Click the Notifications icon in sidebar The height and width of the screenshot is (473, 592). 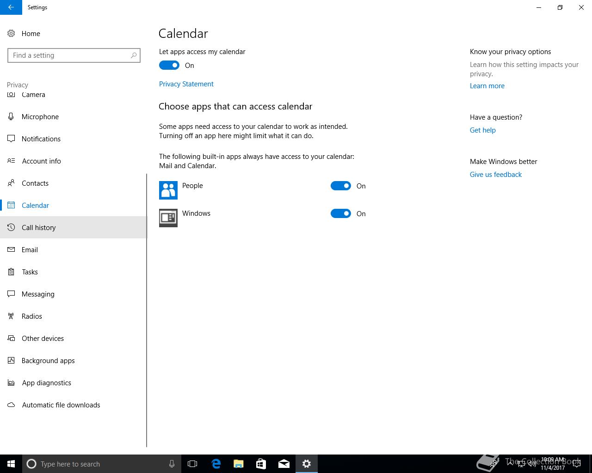[x=11, y=139]
